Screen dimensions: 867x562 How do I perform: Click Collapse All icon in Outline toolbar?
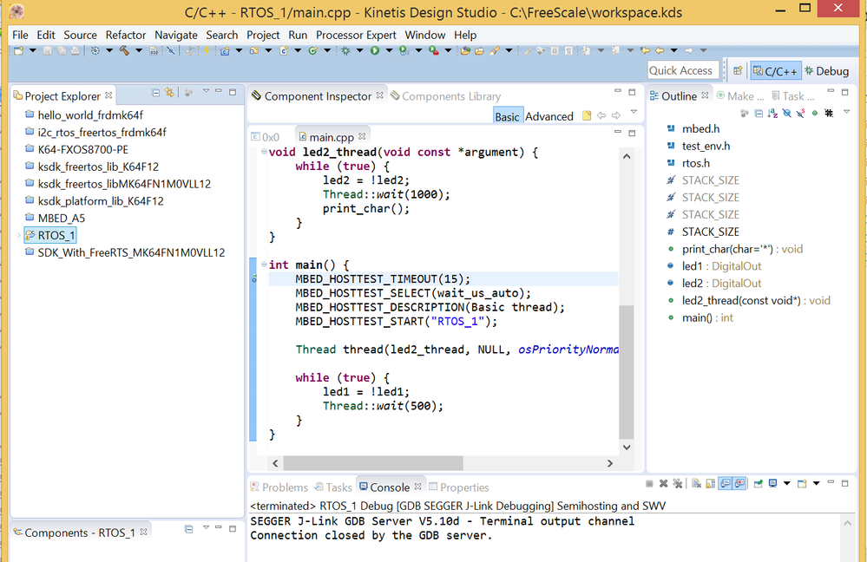point(759,114)
